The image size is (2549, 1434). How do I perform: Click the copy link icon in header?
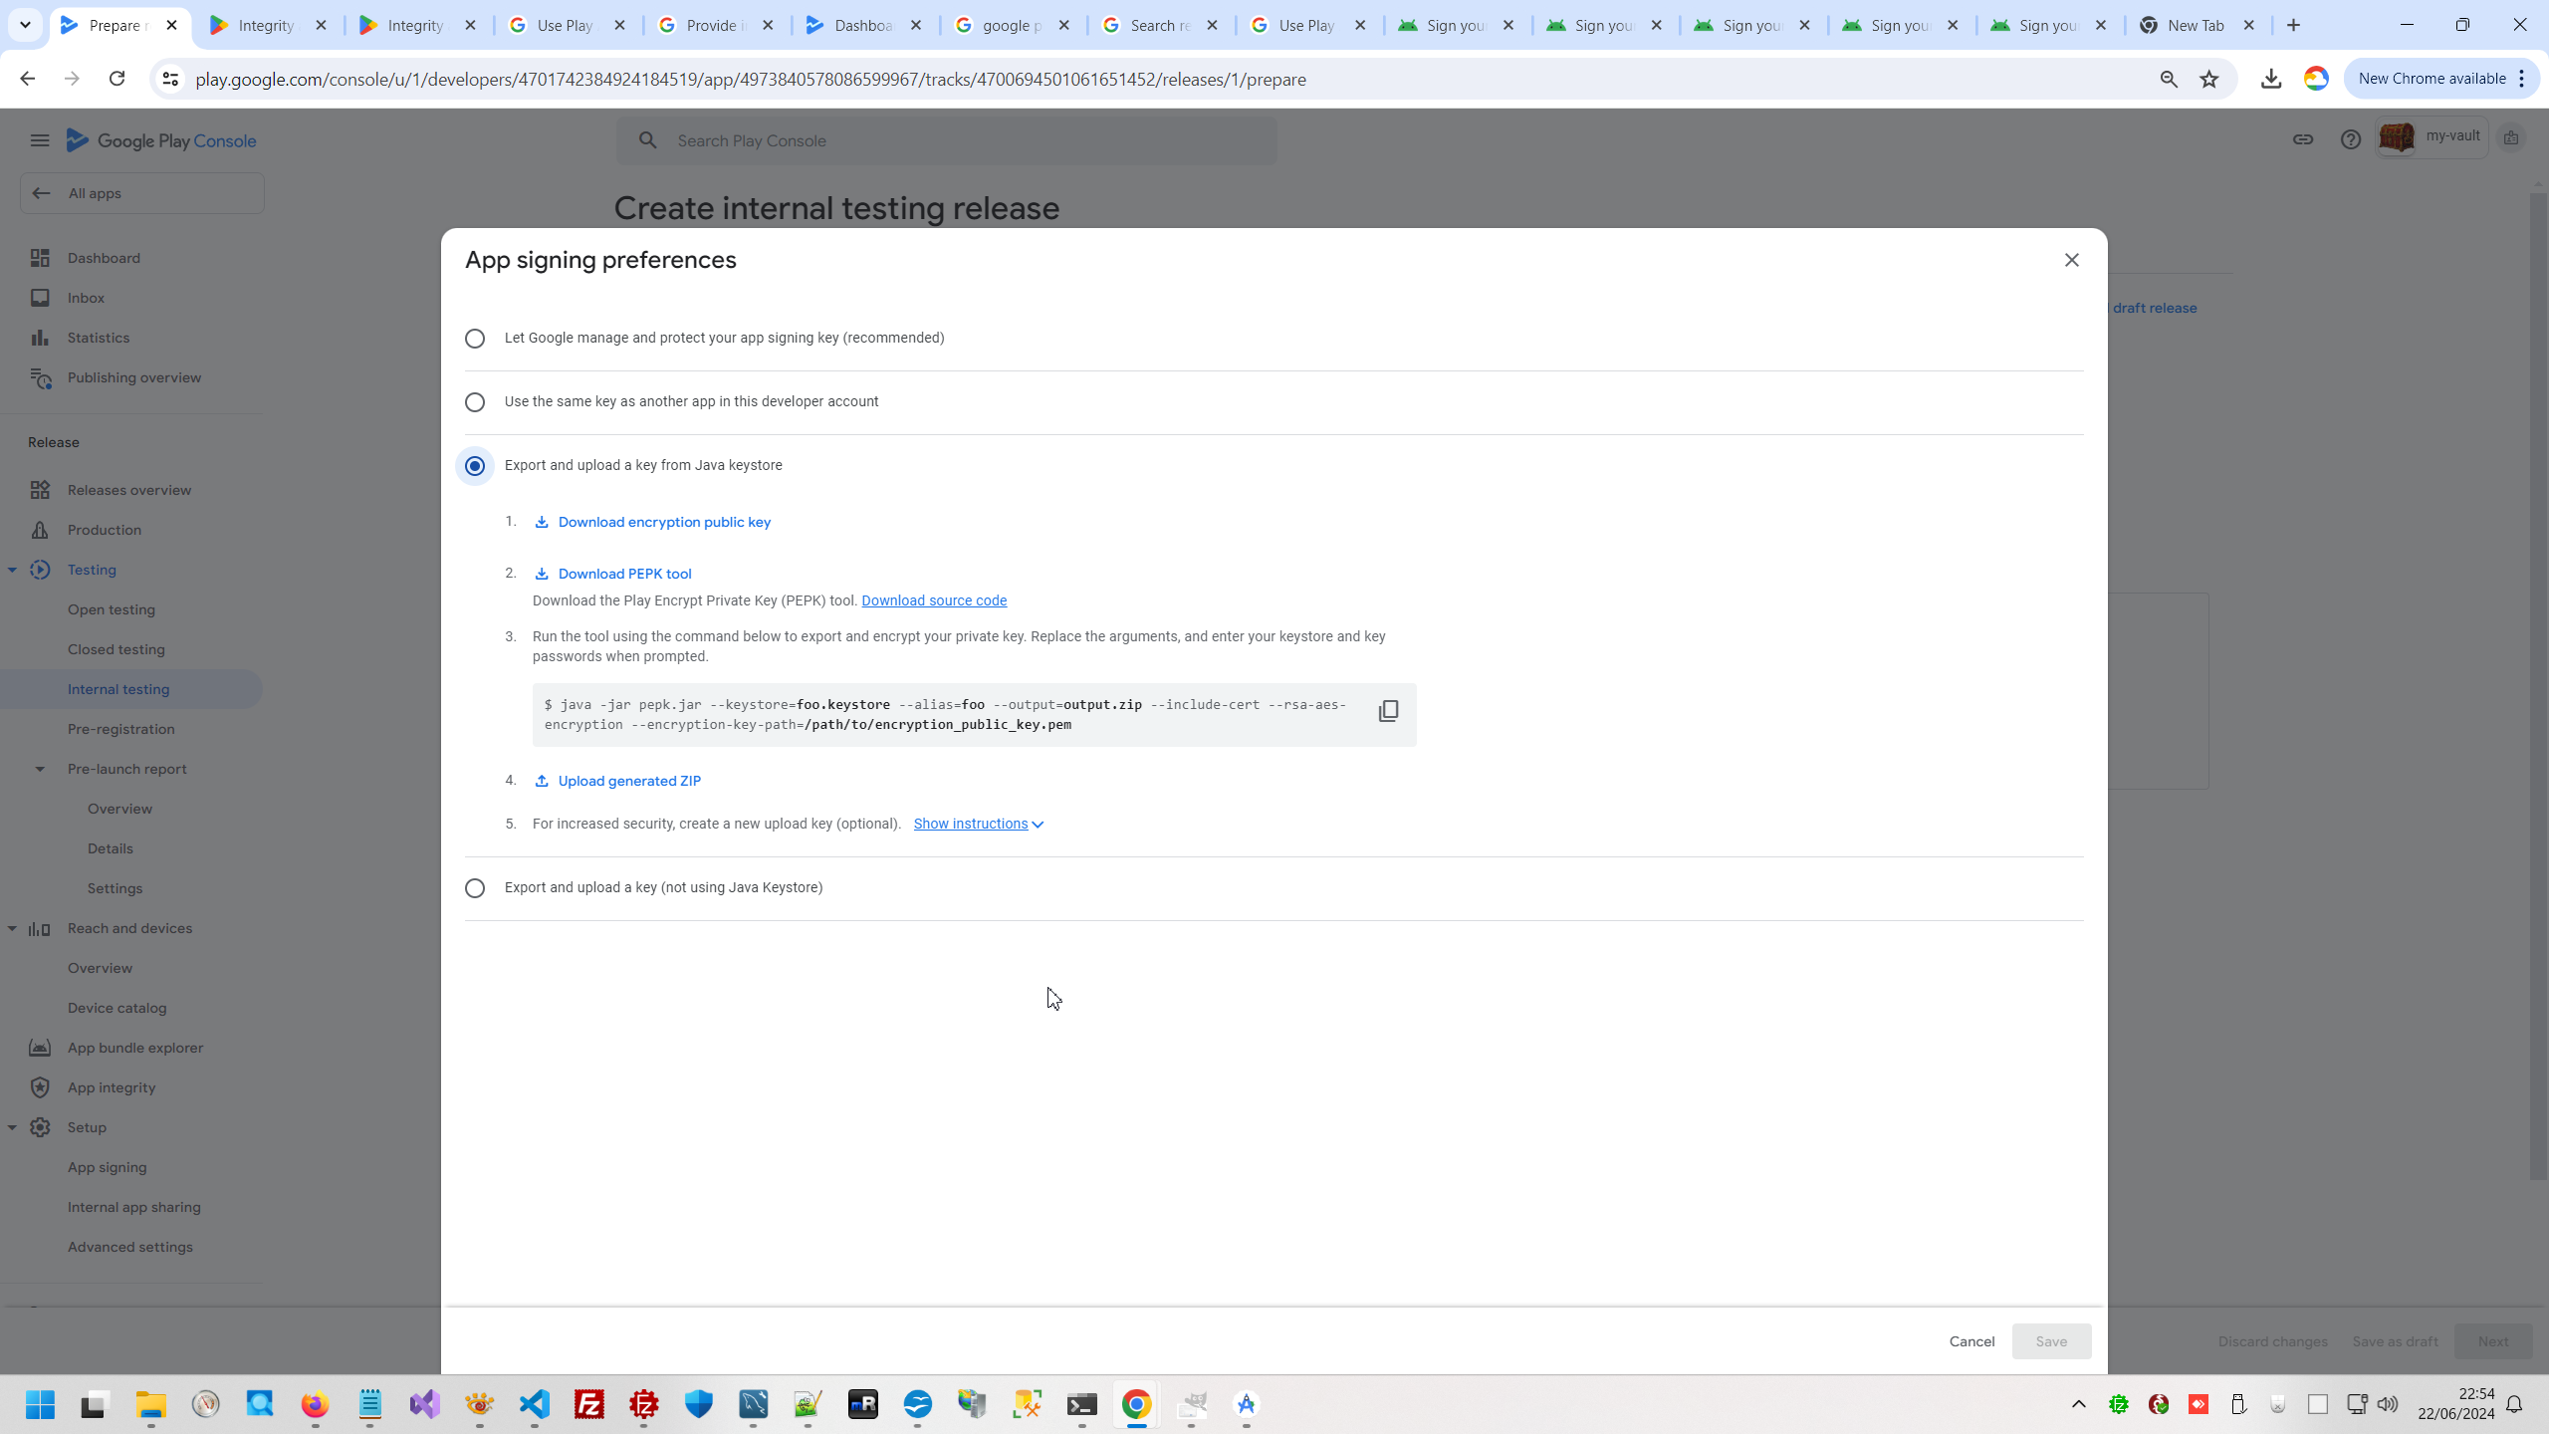coord(2302,139)
